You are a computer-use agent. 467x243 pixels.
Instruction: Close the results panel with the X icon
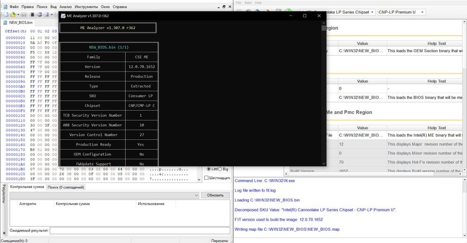click(x=4, y=233)
